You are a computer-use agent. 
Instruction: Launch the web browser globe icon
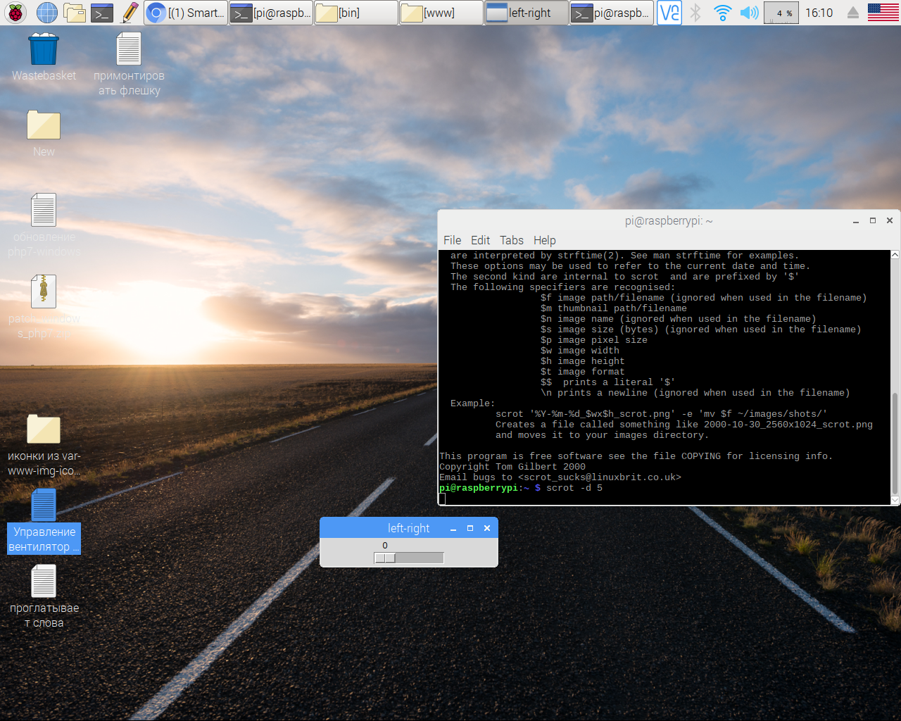coord(47,12)
